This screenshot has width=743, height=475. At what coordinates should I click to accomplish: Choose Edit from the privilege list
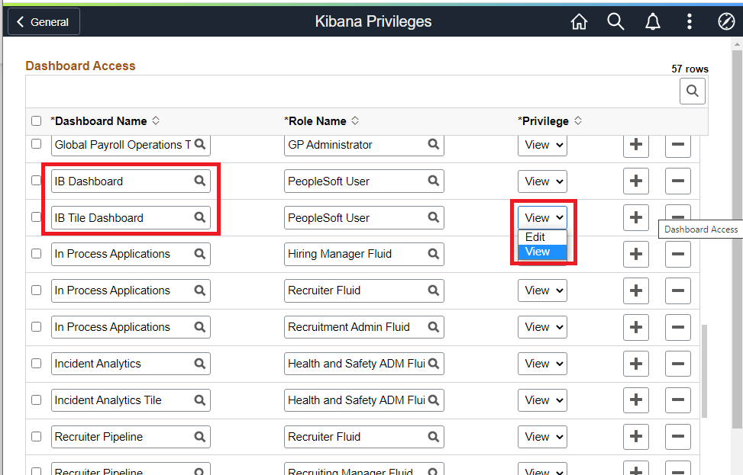535,237
